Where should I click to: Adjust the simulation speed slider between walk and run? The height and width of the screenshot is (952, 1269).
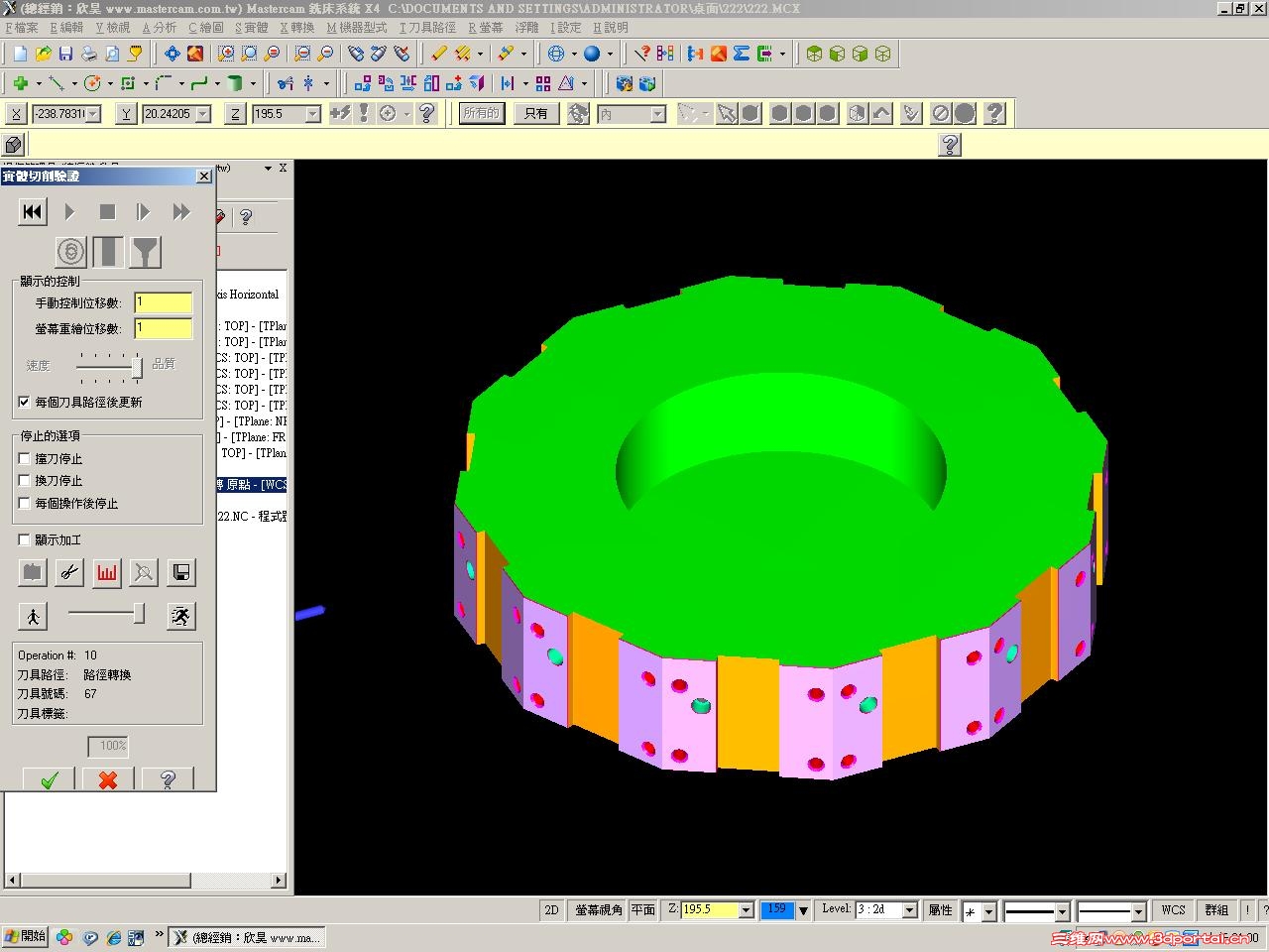[140, 615]
